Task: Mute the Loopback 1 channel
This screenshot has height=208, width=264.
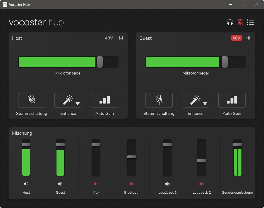Action: coord(167,184)
